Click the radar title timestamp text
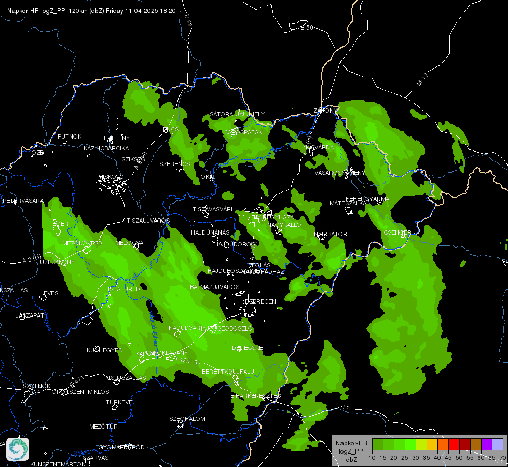The image size is (508, 467). pos(91,11)
